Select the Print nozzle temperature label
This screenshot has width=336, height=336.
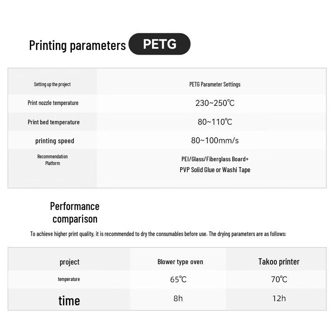(x=53, y=103)
